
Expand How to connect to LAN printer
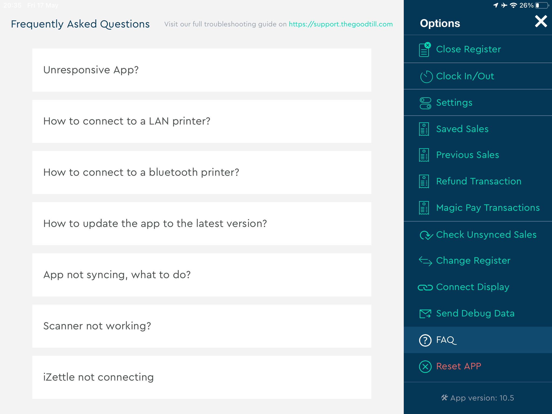pos(202,121)
